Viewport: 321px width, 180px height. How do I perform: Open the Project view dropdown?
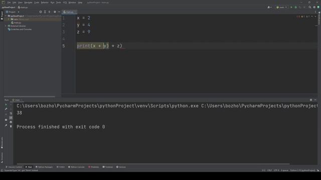pyautogui.click(x=12, y=12)
